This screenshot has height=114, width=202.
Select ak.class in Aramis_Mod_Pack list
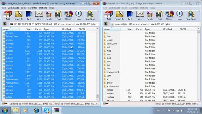pyautogui.click(x=44, y=51)
